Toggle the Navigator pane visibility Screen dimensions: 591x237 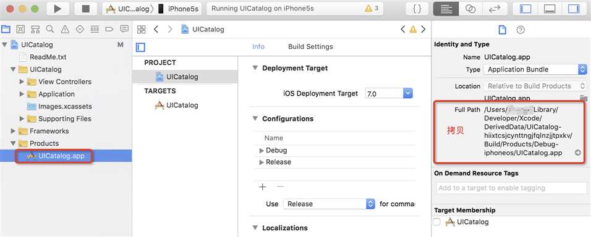coord(525,9)
